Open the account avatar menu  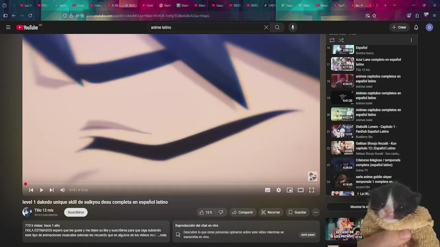(429, 27)
